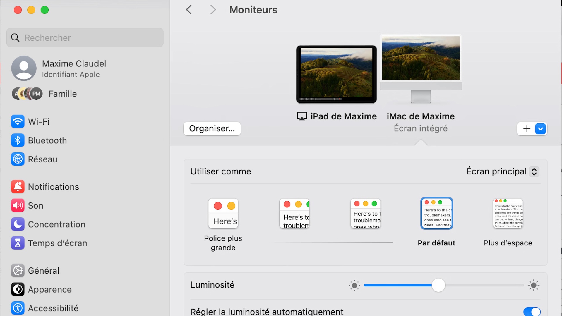
Task: Select the Temps d'écran hourglass icon
Action: point(18,243)
